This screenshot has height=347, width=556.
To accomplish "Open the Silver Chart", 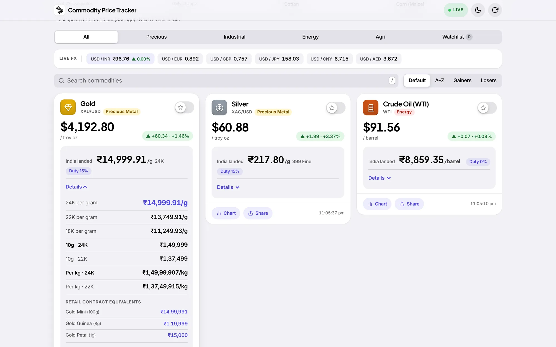I will click(x=226, y=213).
